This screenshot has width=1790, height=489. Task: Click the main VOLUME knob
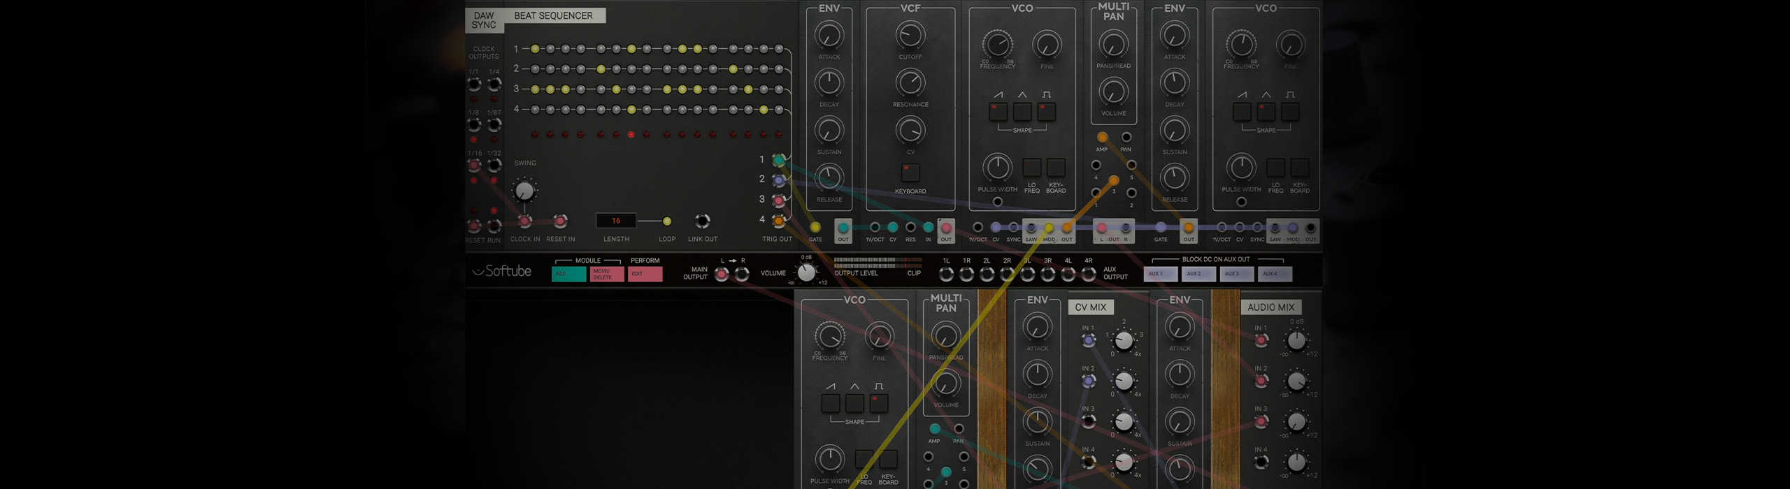[806, 272]
